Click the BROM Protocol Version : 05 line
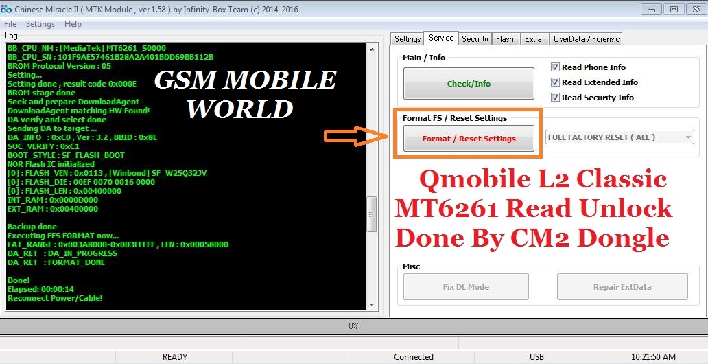 [59, 66]
